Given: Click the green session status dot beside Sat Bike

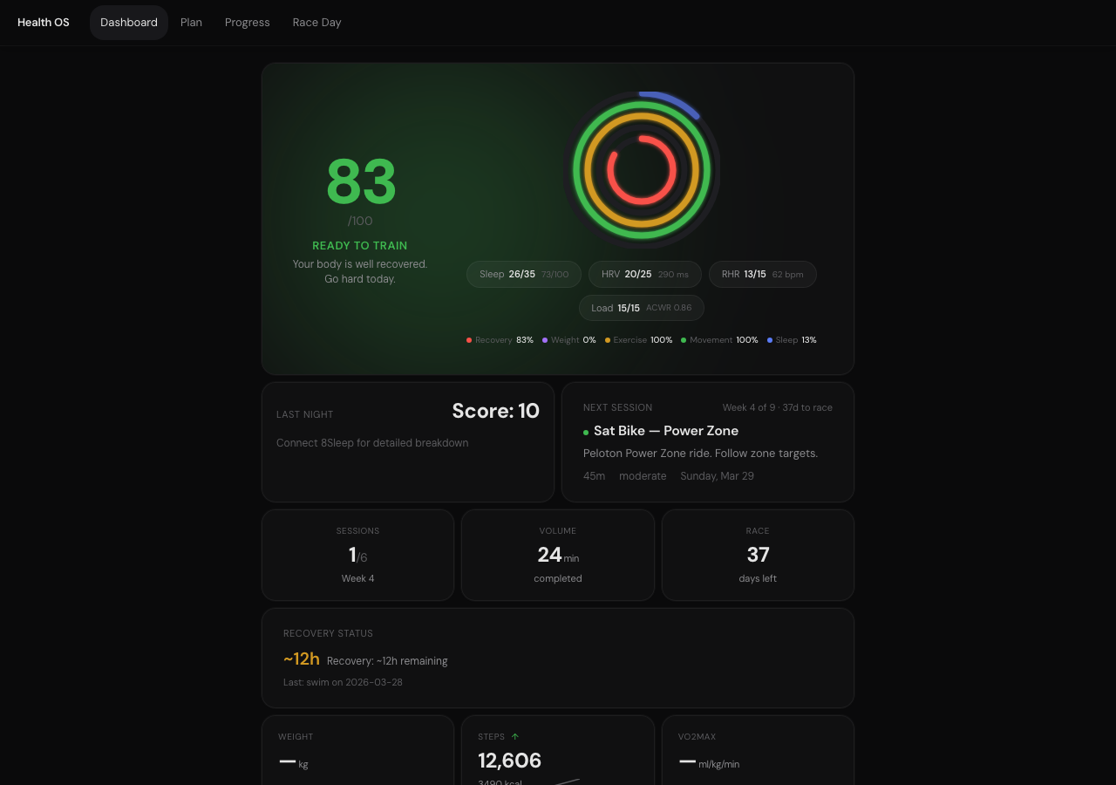Looking at the screenshot, I should pos(586,432).
